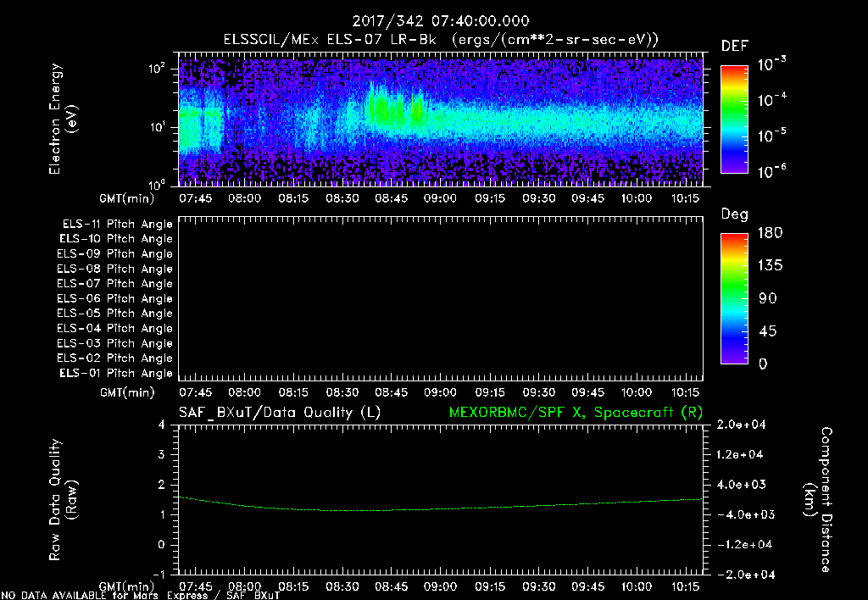Click the Electron Energy (eV) axis label
Screen dimensions: 868x600
coord(63,119)
